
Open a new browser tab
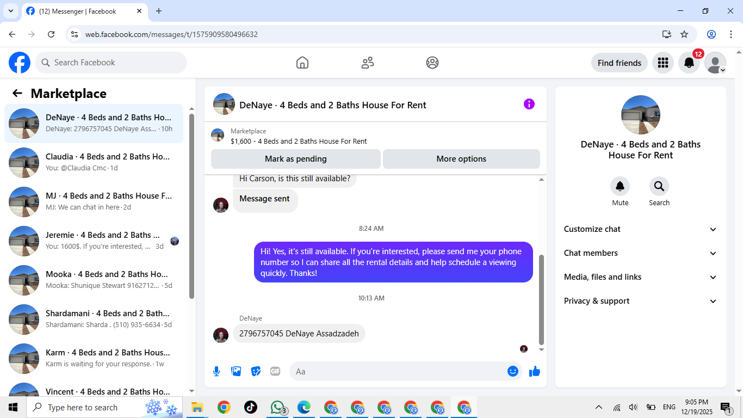tap(159, 11)
